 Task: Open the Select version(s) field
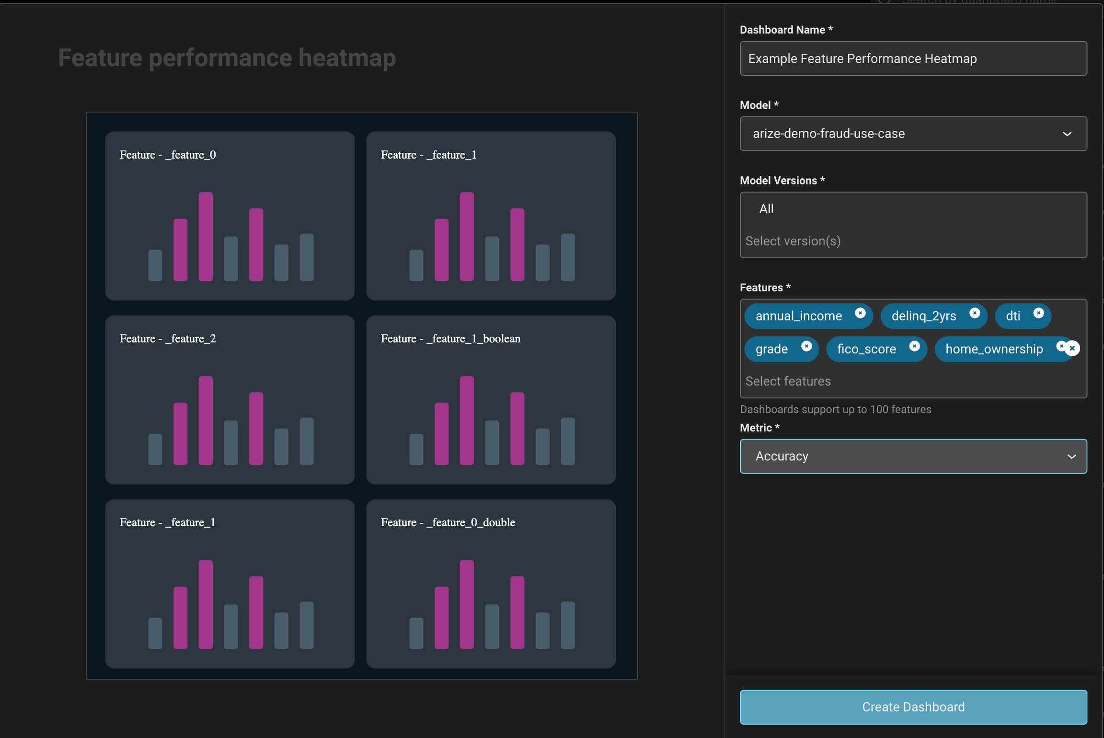click(793, 241)
